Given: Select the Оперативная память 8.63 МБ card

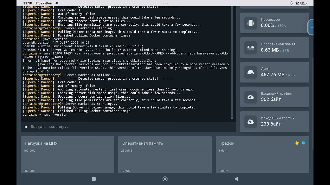Looking at the screenshot, I should point(275,48).
